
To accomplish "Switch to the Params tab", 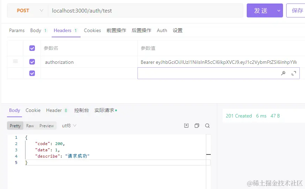I will 17,31.
